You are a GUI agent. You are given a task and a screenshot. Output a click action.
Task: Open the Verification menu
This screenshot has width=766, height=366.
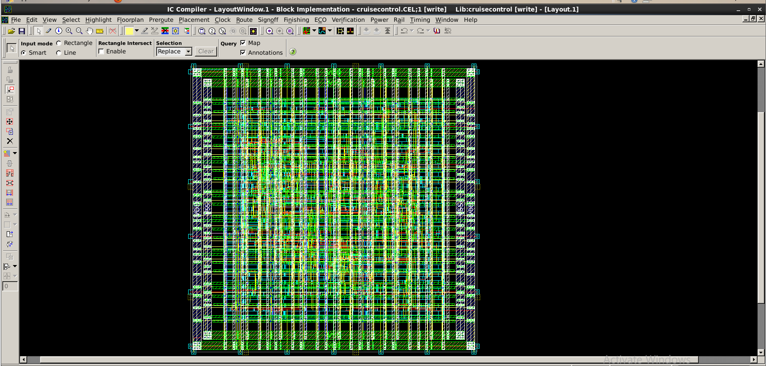348,20
